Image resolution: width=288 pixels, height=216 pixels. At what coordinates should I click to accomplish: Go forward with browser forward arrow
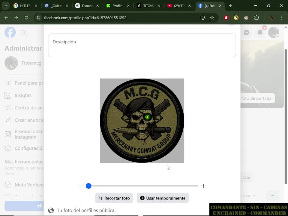tap(16, 18)
